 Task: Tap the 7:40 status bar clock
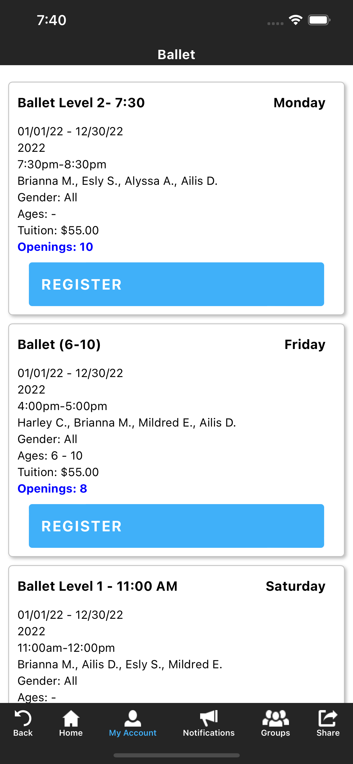(52, 20)
